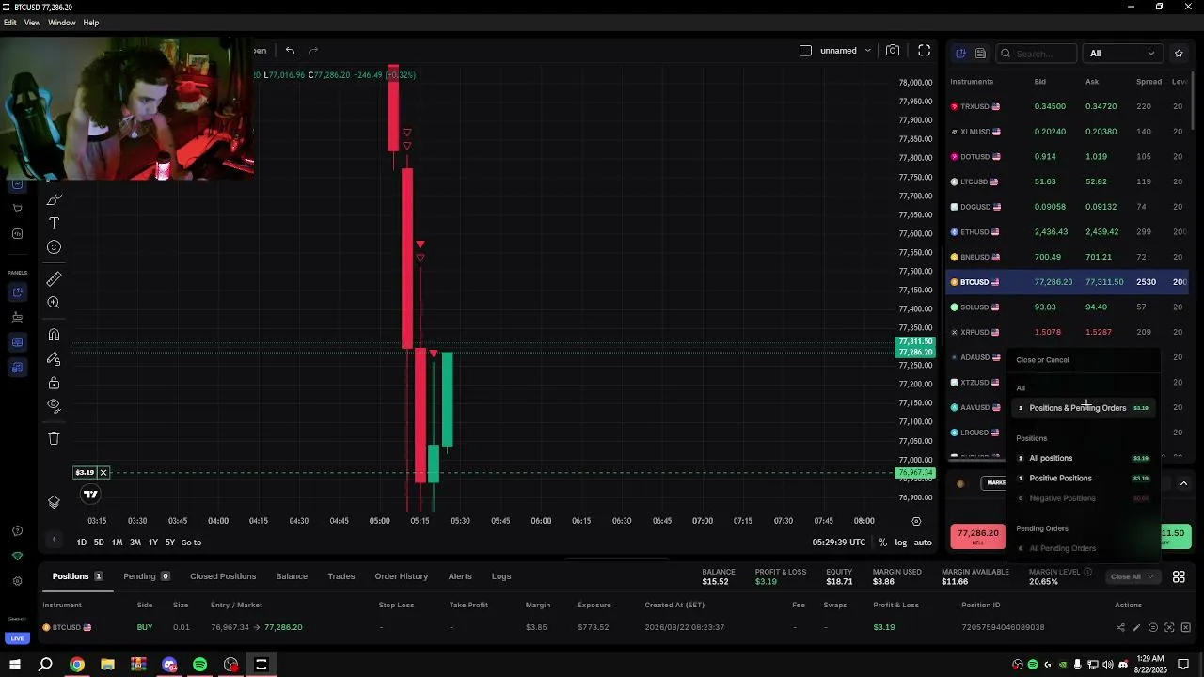Screen dimensions: 1204x677
Task: Collapse the order panel chevron
Action: [x=1183, y=483]
